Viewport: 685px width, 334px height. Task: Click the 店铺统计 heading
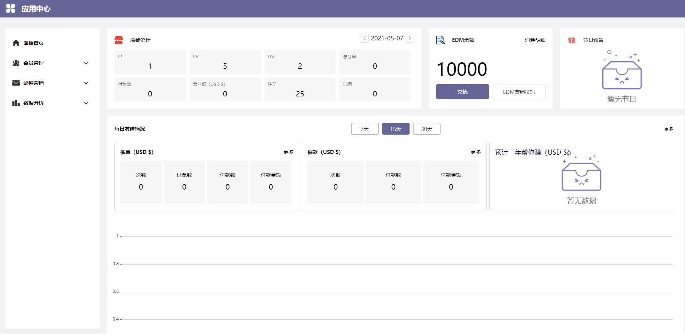point(140,40)
